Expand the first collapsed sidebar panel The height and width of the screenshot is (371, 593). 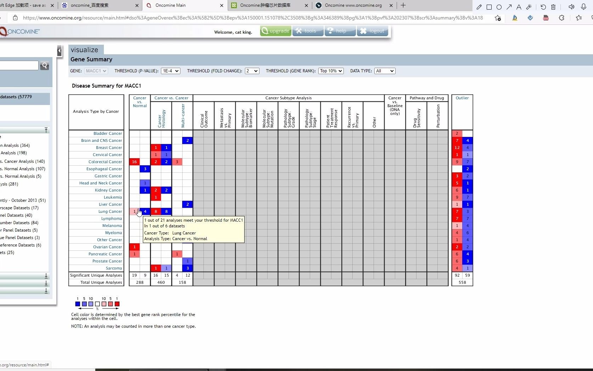click(46, 276)
